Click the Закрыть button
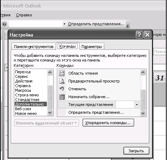Screen dimensions: 167x160 [136, 151]
